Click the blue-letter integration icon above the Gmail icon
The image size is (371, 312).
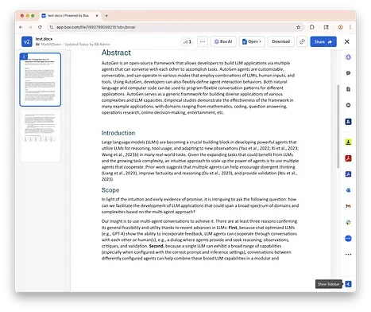pos(348,190)
